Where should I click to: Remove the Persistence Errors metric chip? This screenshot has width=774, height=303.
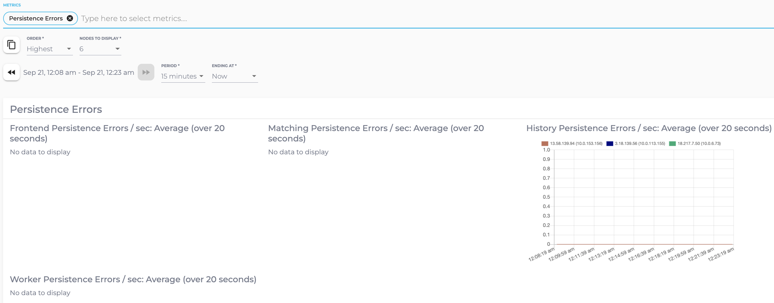(x=70, y=19)
